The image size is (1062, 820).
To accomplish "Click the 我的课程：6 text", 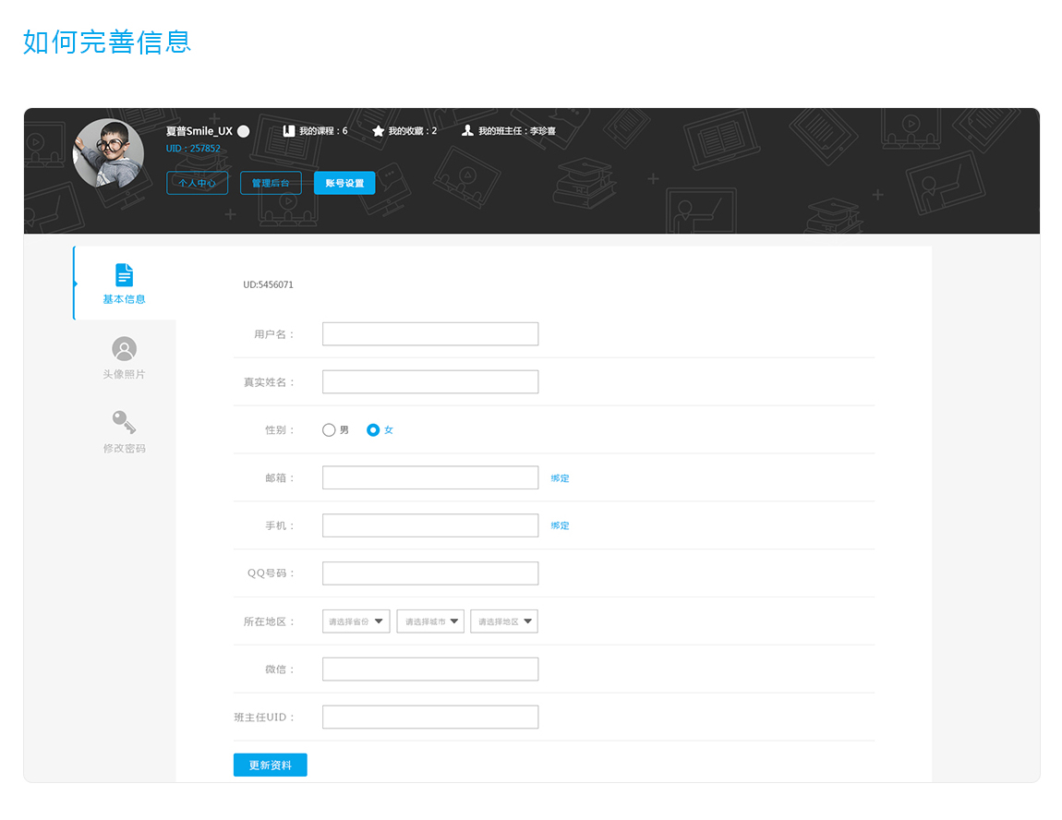I will point(324,131).
